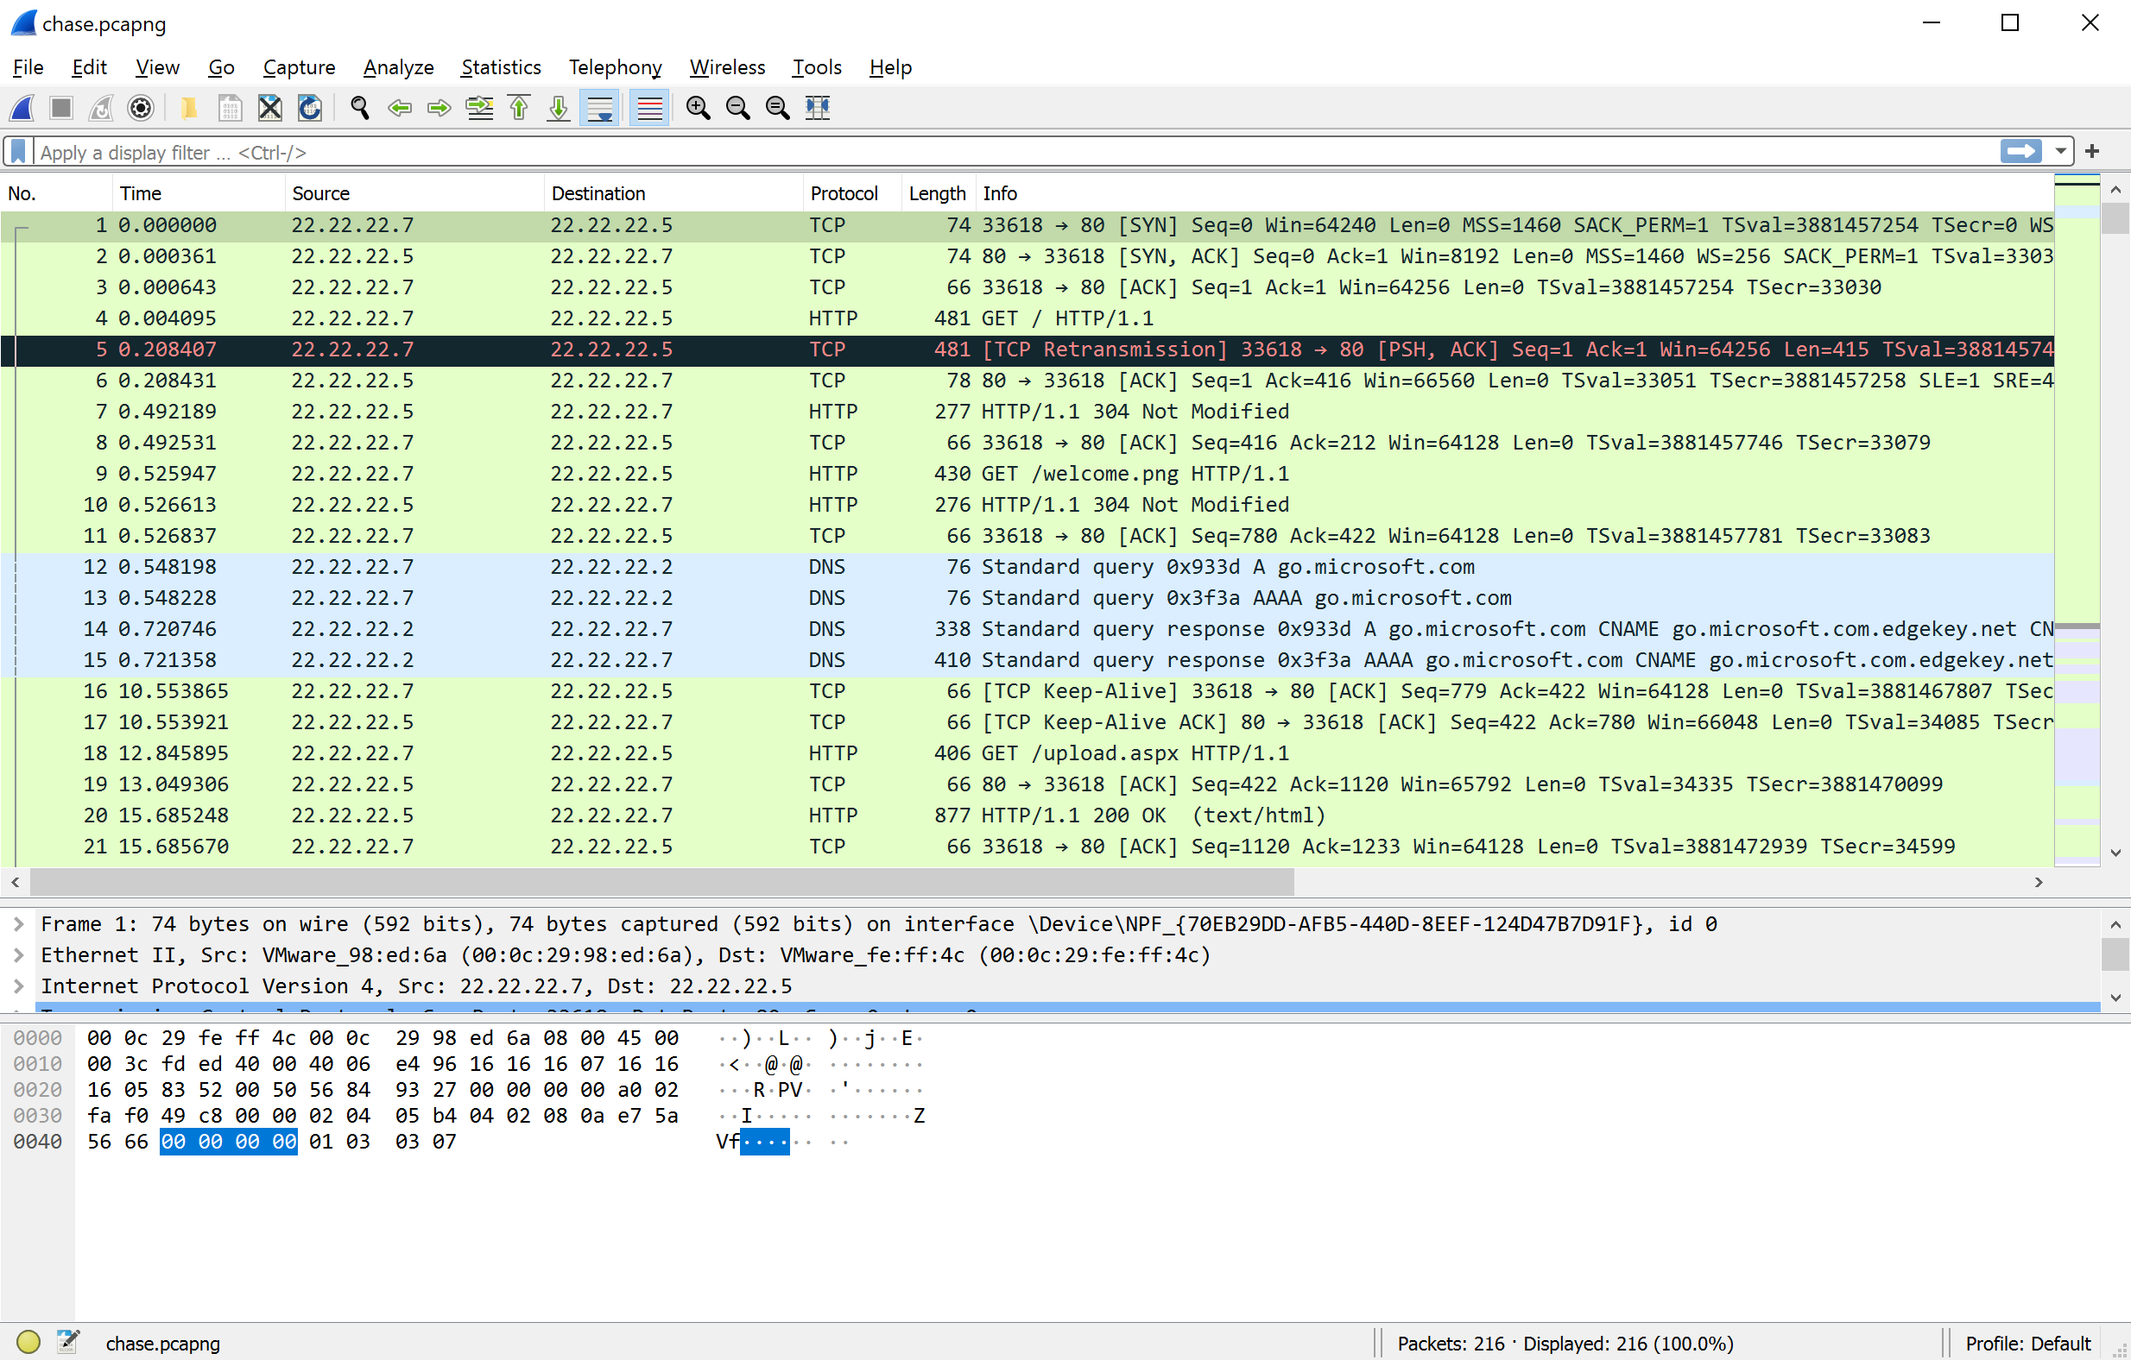
Task: Go forward in packet history arrow
Action: 439,108
